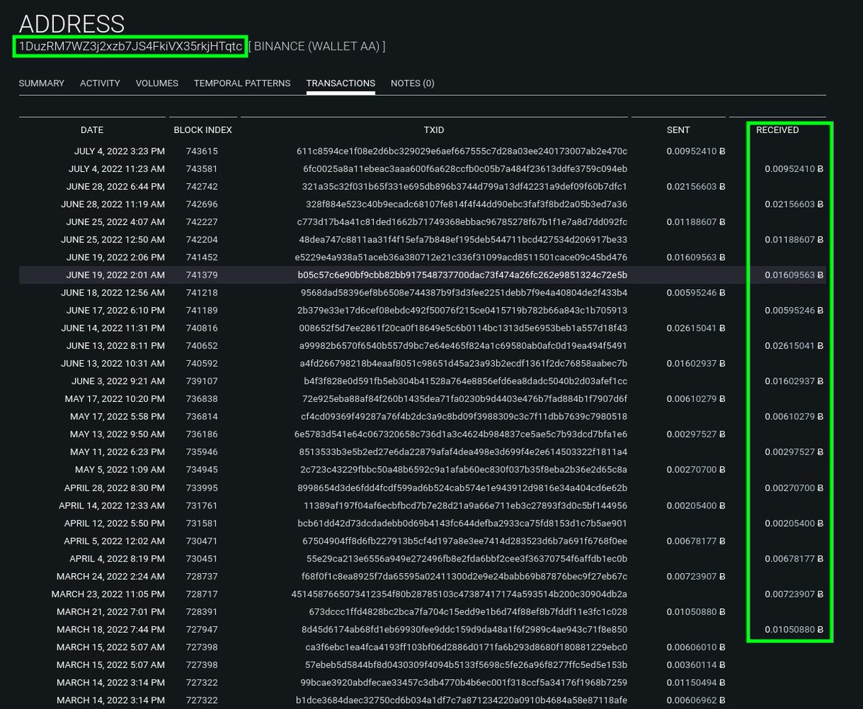Open the Summary tab
The height and width of the screenshot is (709, 863).
pos(41,83)
